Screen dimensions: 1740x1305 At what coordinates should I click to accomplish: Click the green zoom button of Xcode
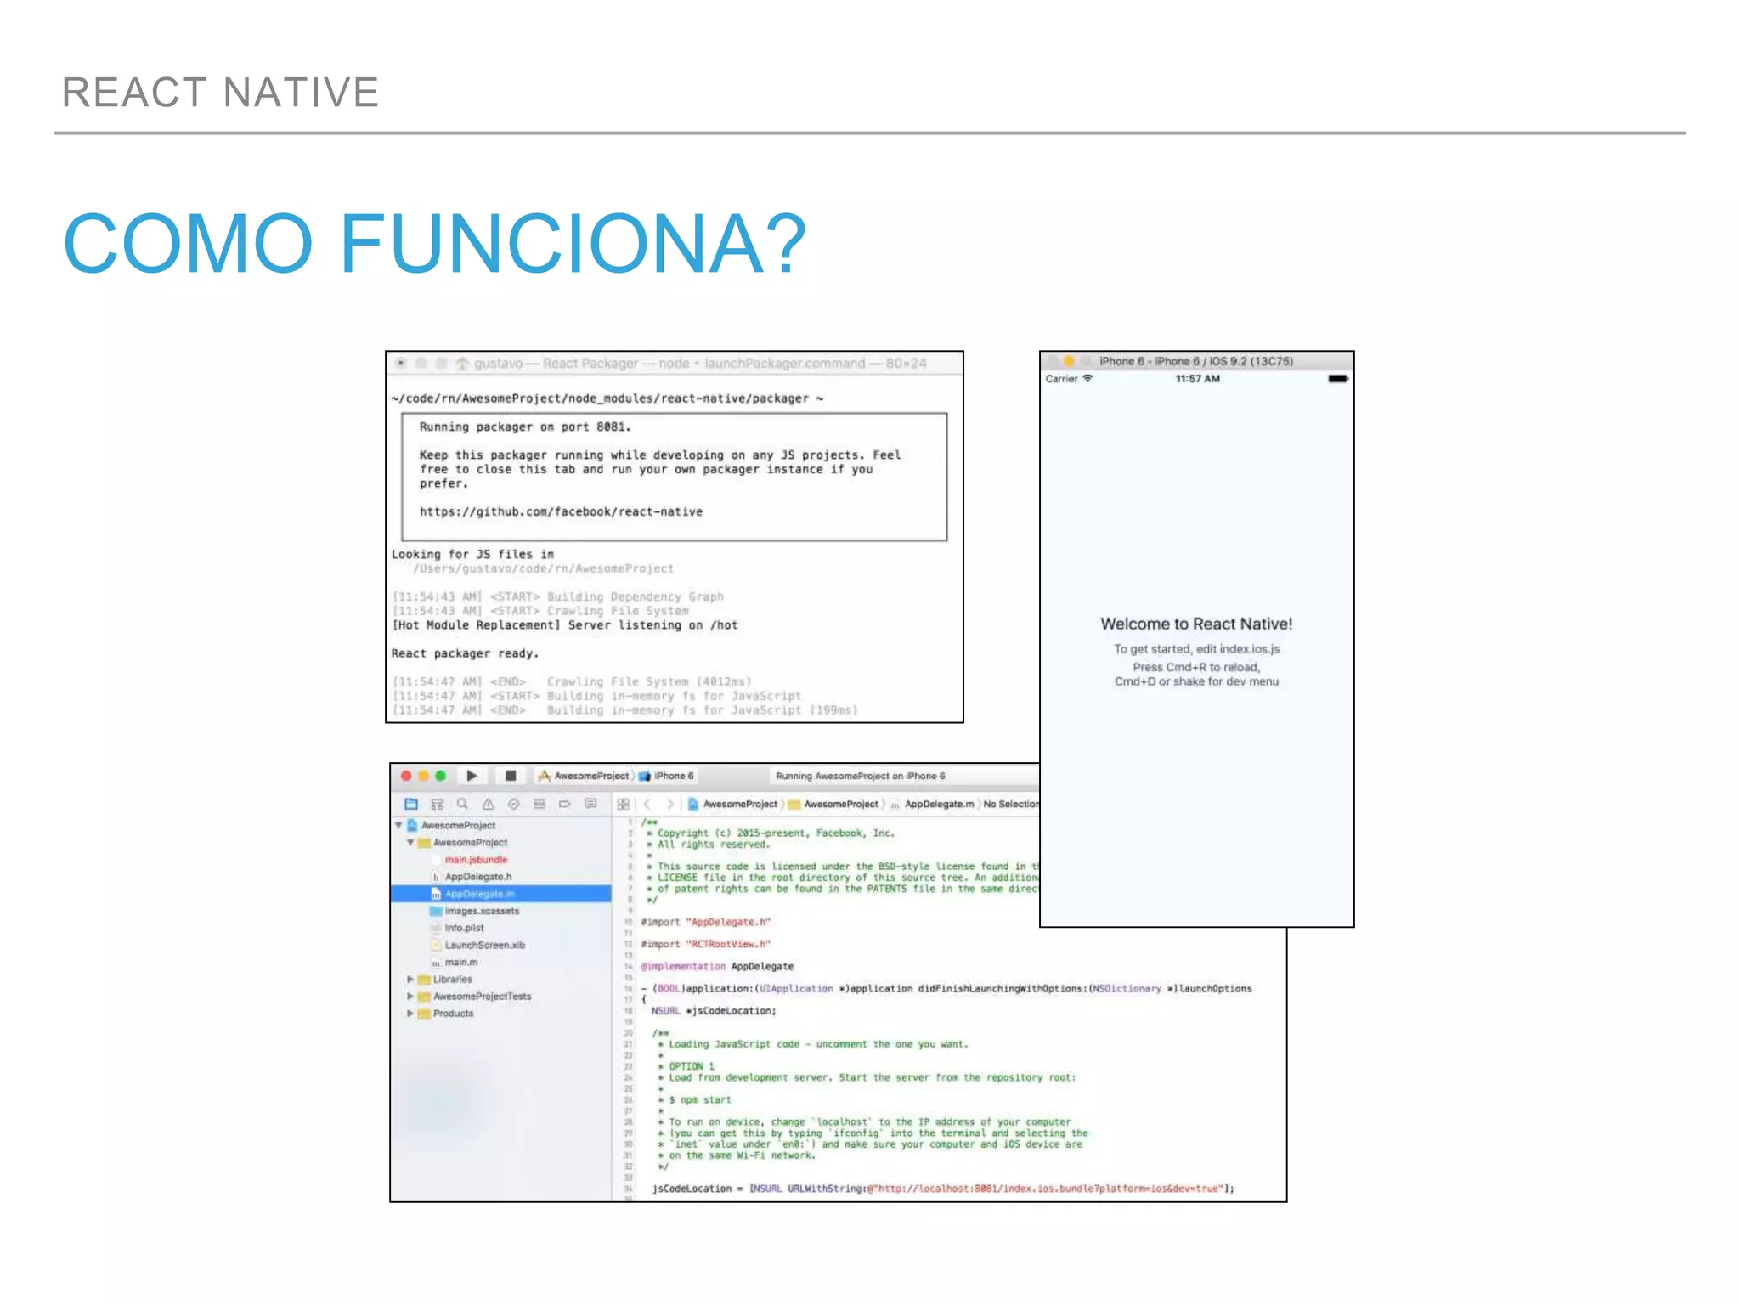pyautogui.click(x=440, y=776)
